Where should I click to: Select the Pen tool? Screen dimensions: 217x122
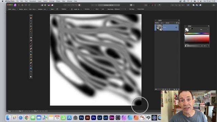[31, 66]
